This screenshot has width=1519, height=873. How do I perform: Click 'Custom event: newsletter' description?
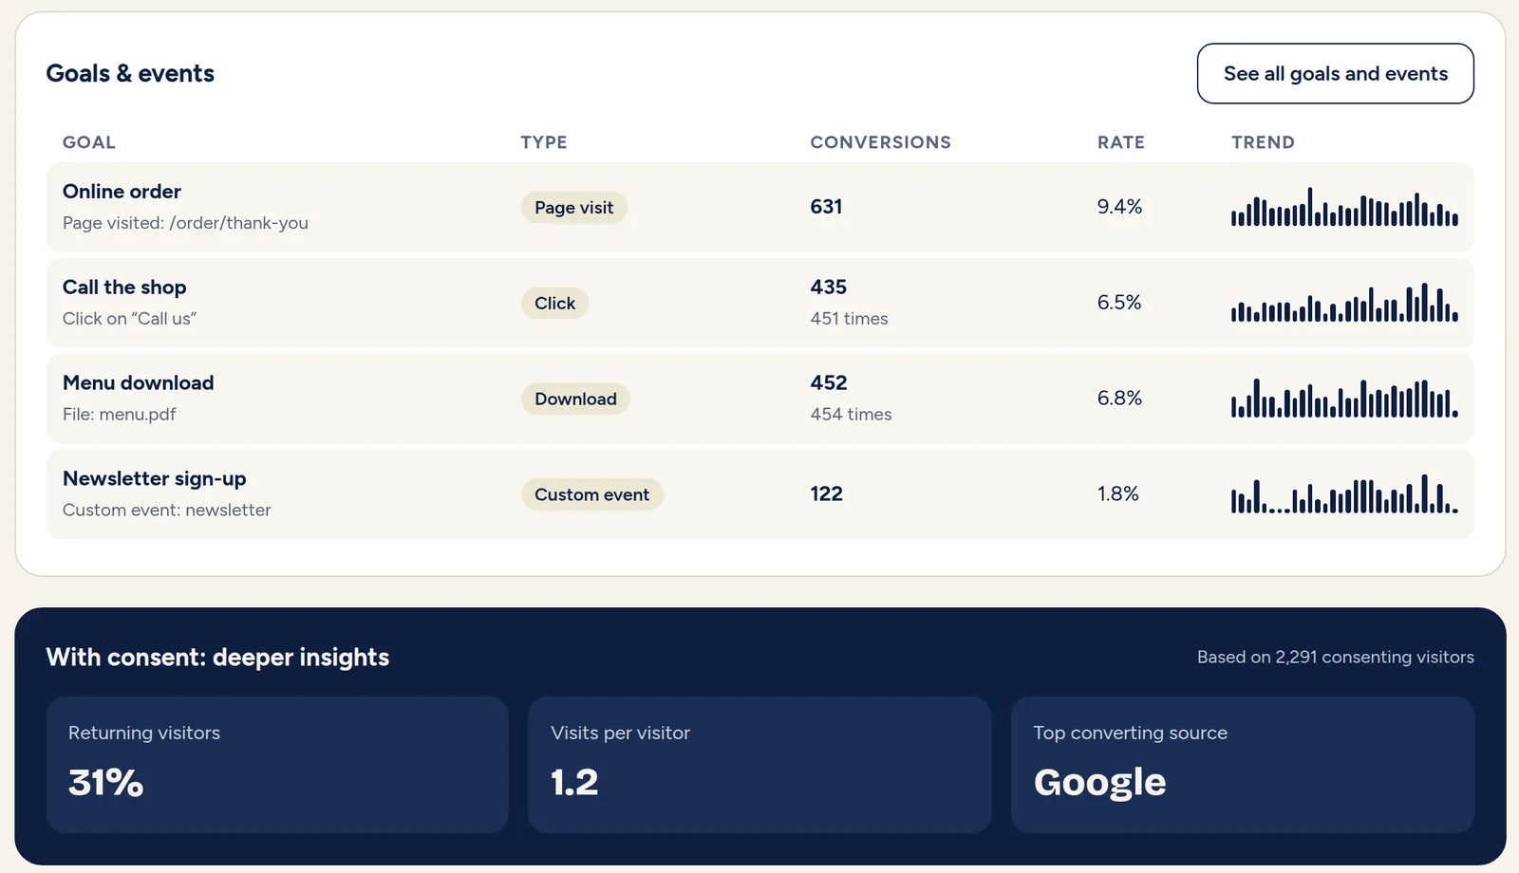166,511
